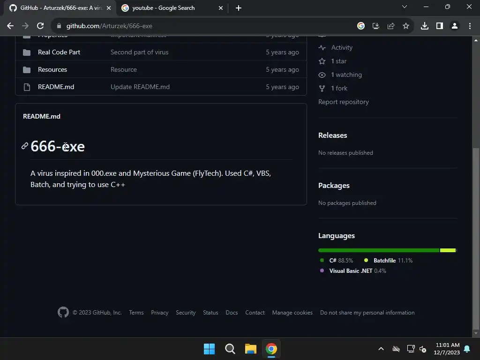This screenshot has height=360, width=480.
Task: Open the Terms footer link
Action: (x=136, y=313)
